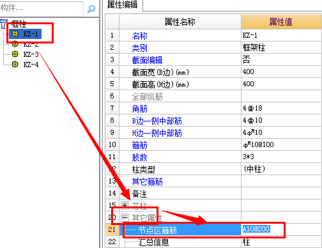Edit the 截面高 400 value
The height and width of the screenshot is (248, 322).
tap(281, 84)
